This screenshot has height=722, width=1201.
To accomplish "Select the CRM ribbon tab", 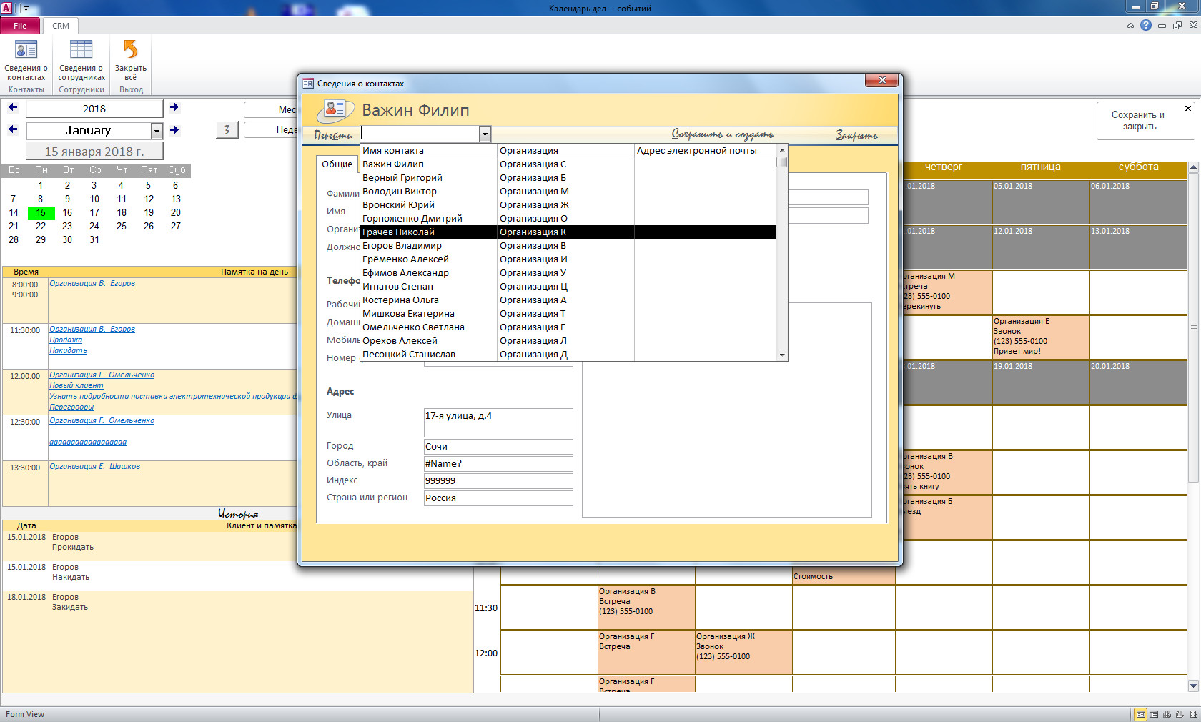I will [61, 26].
